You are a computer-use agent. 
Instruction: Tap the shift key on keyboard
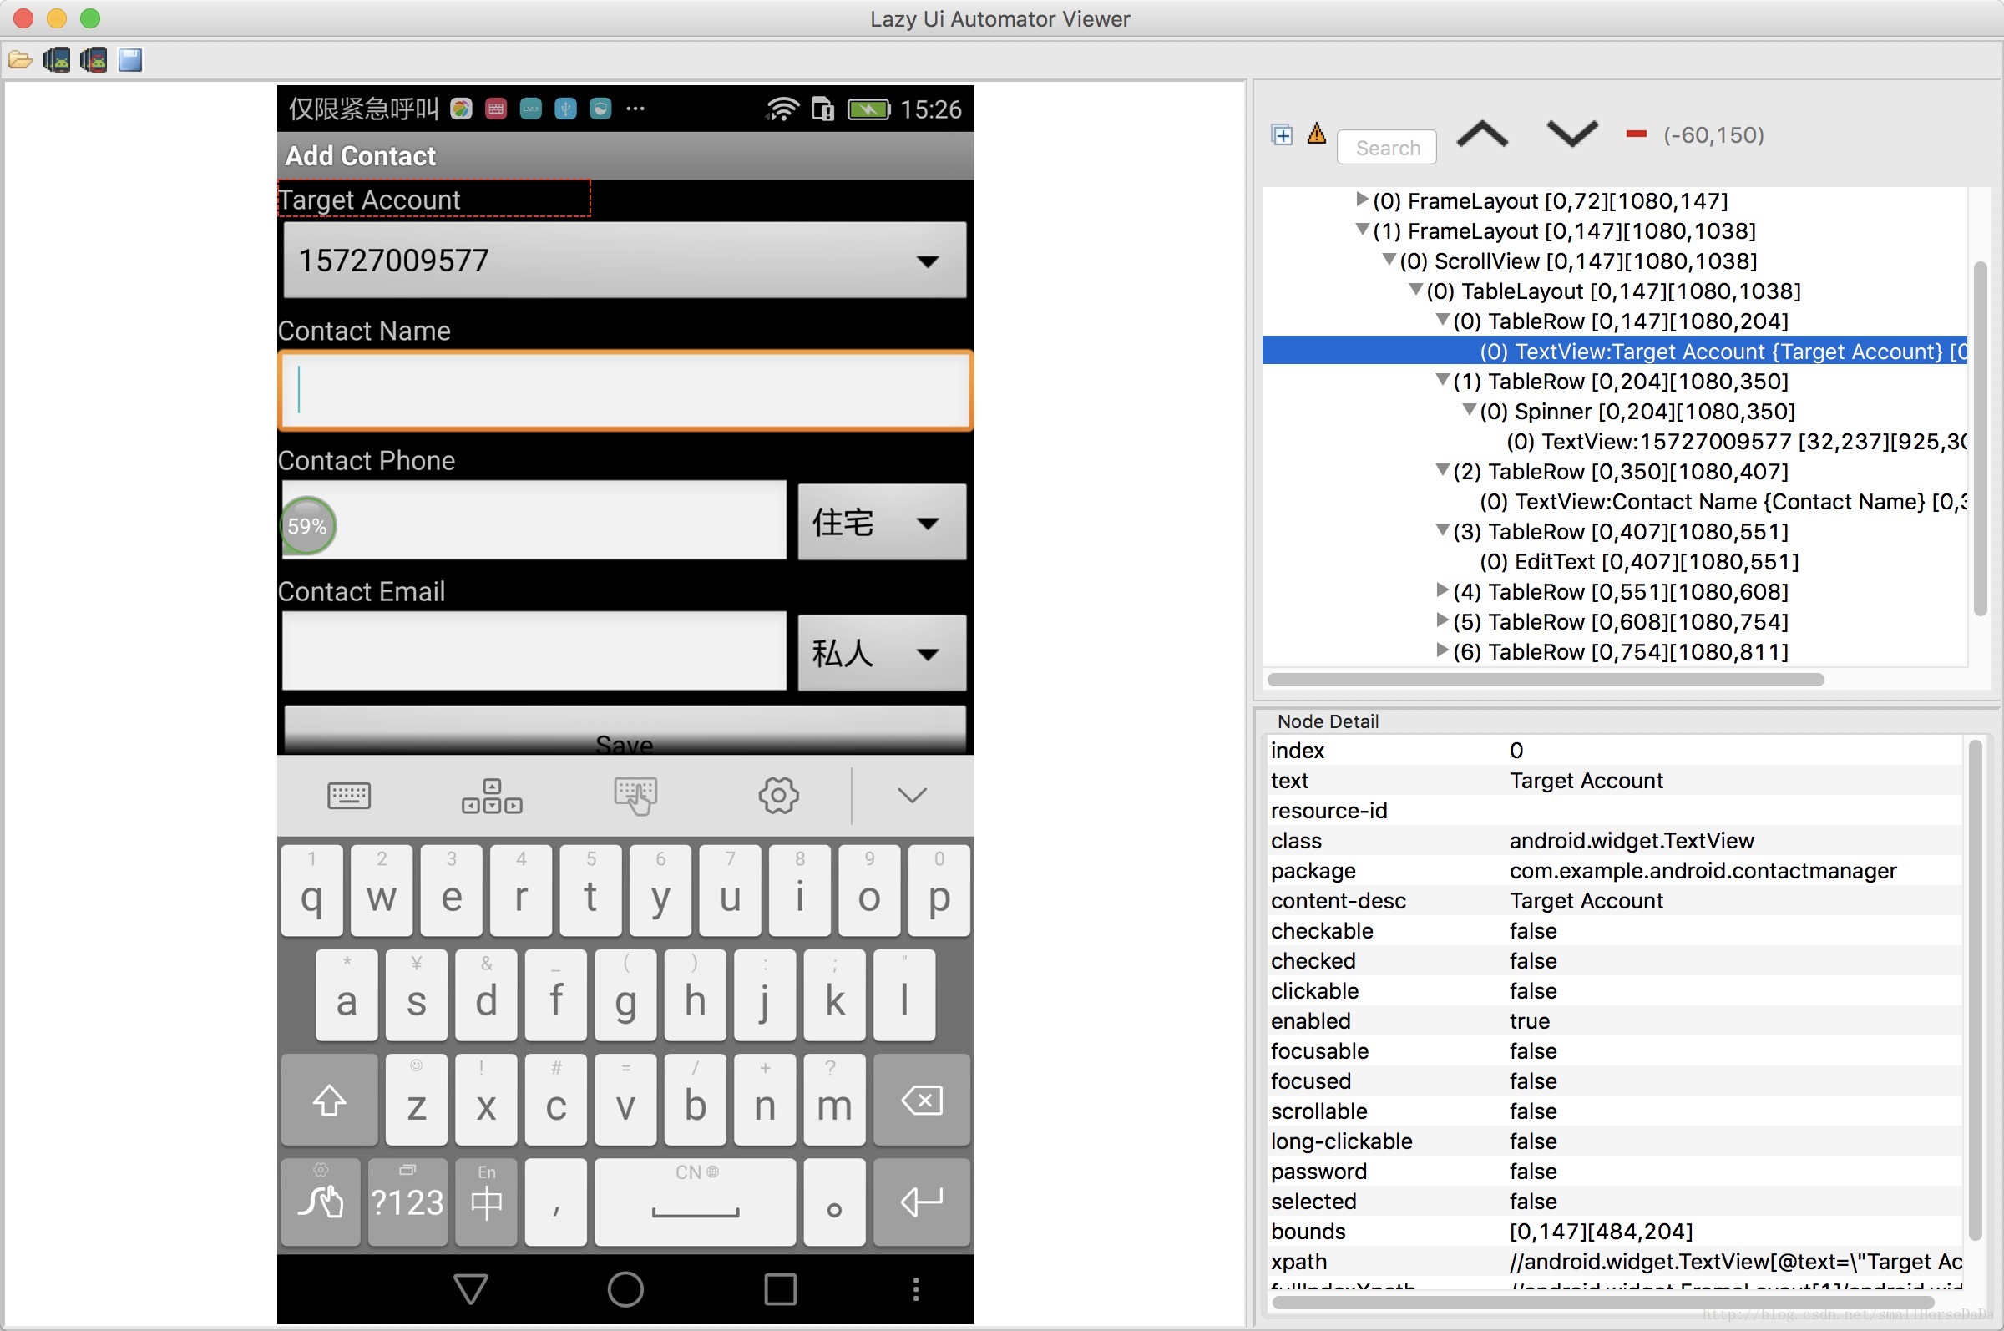click(329, 1100)
